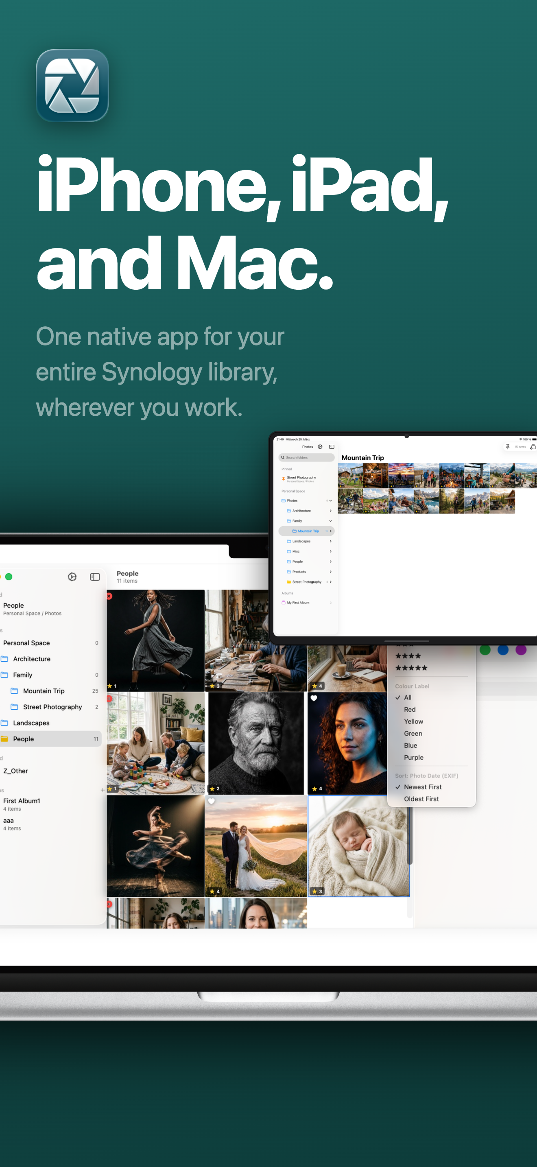Click blue colour label swatch
The width and height of the screenshot is (537, 1167).
[x=503, y=650]
